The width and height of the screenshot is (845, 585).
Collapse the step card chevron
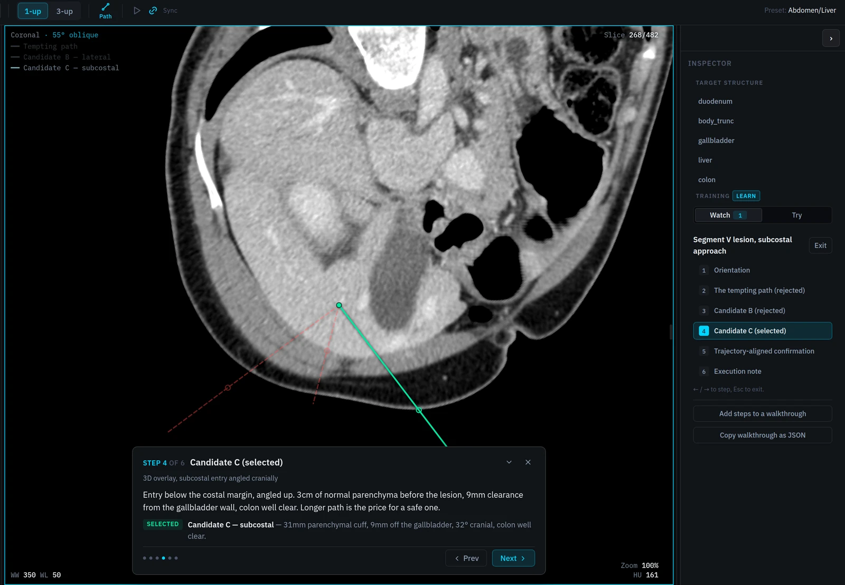[x=509, y=462]
